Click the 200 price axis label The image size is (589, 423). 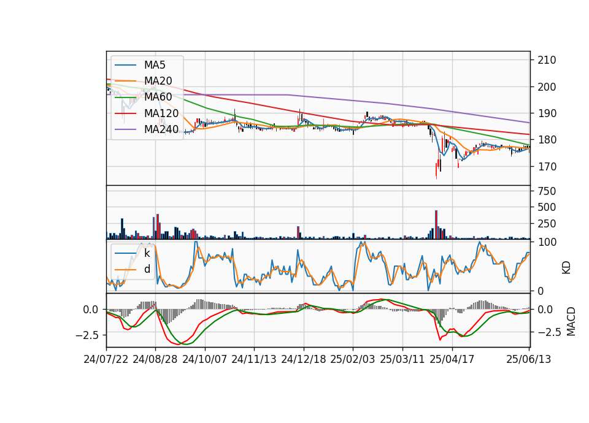point(547,86)
